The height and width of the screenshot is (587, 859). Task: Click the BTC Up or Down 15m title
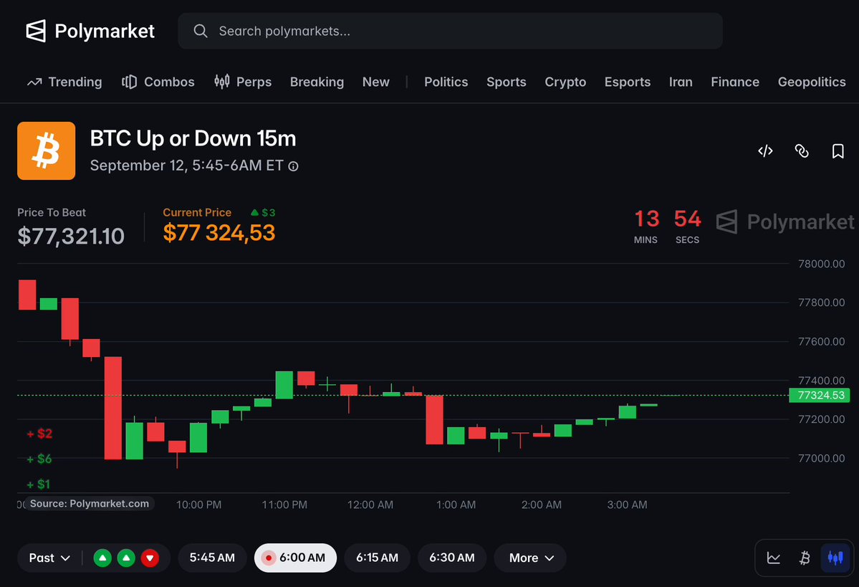click(x=193, y=138)
